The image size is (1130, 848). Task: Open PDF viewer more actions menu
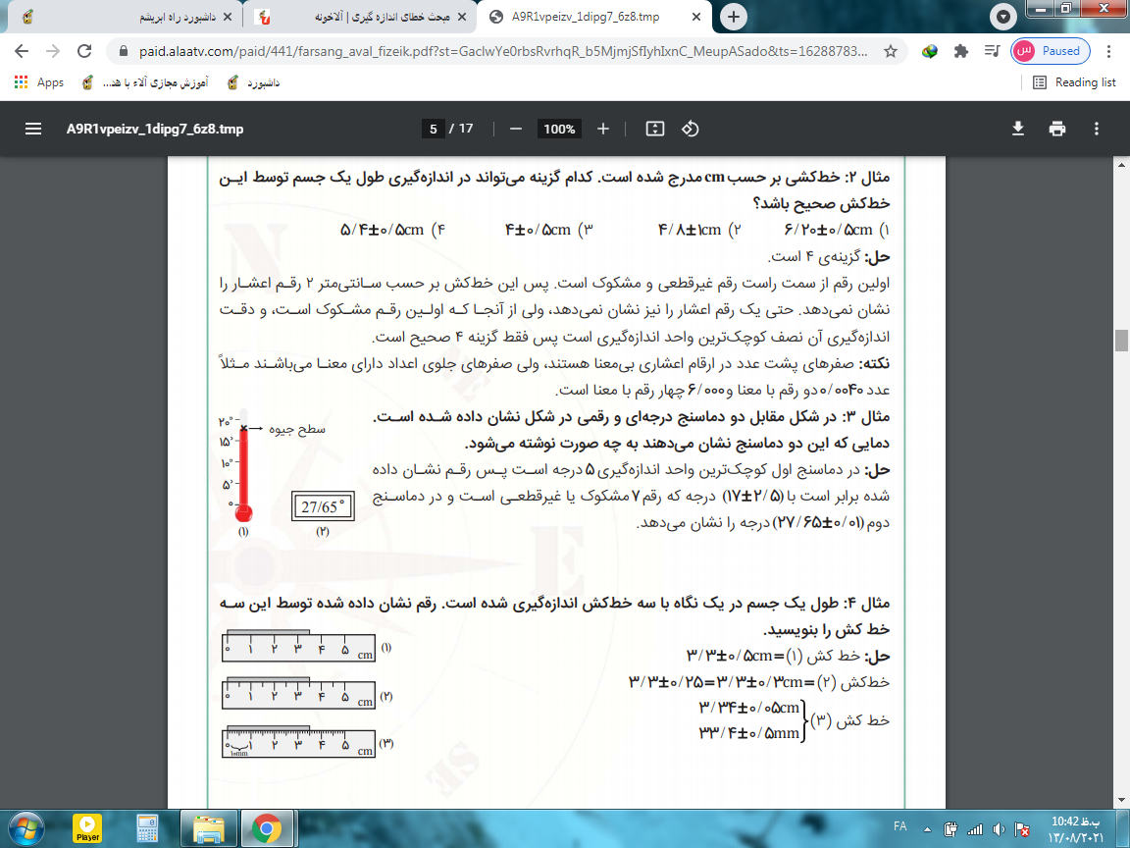1096,130
